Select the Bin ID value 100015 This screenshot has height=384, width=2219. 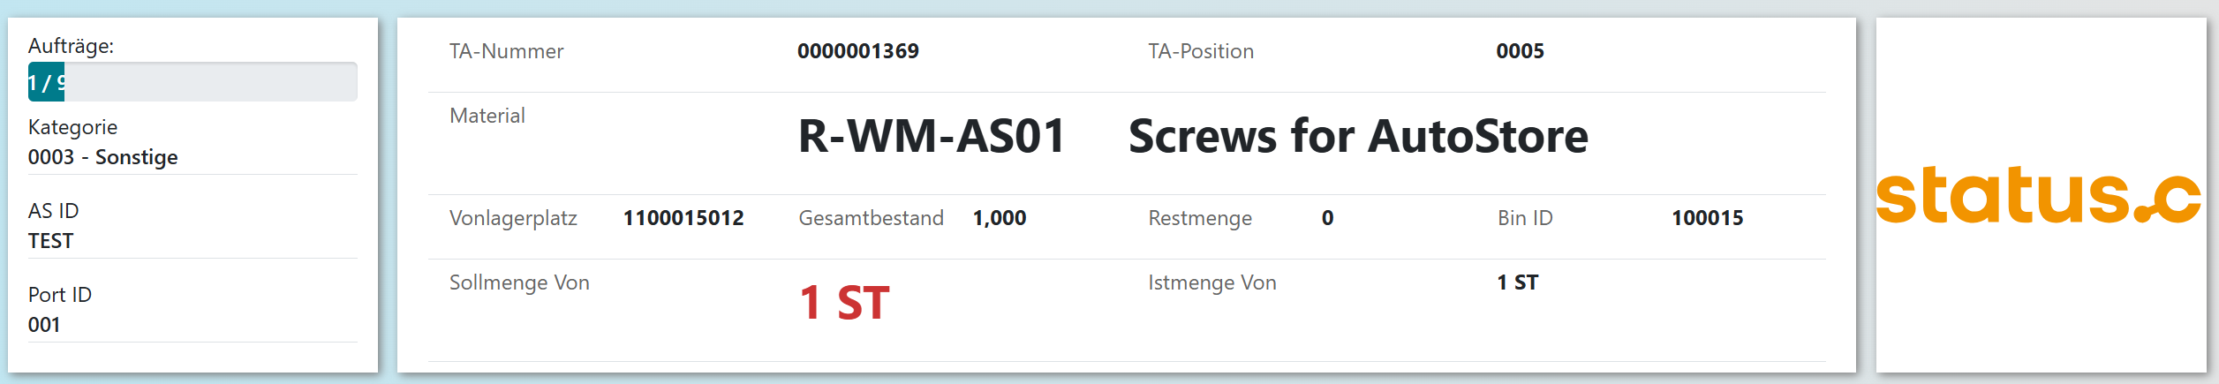tap(1707, 218)
